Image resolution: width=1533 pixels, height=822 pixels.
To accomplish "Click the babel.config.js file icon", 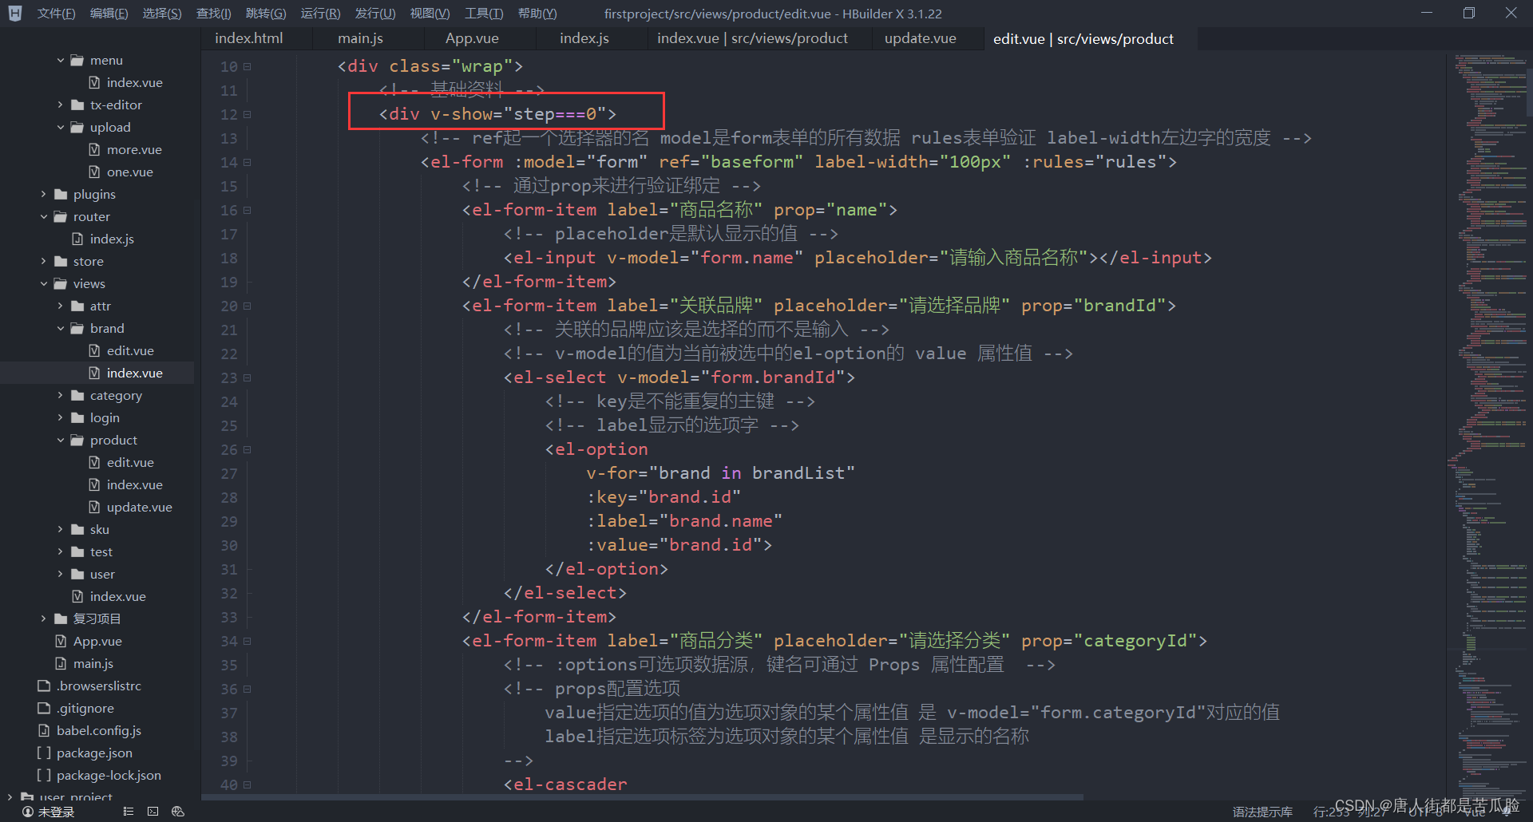I will coord(44,730).
